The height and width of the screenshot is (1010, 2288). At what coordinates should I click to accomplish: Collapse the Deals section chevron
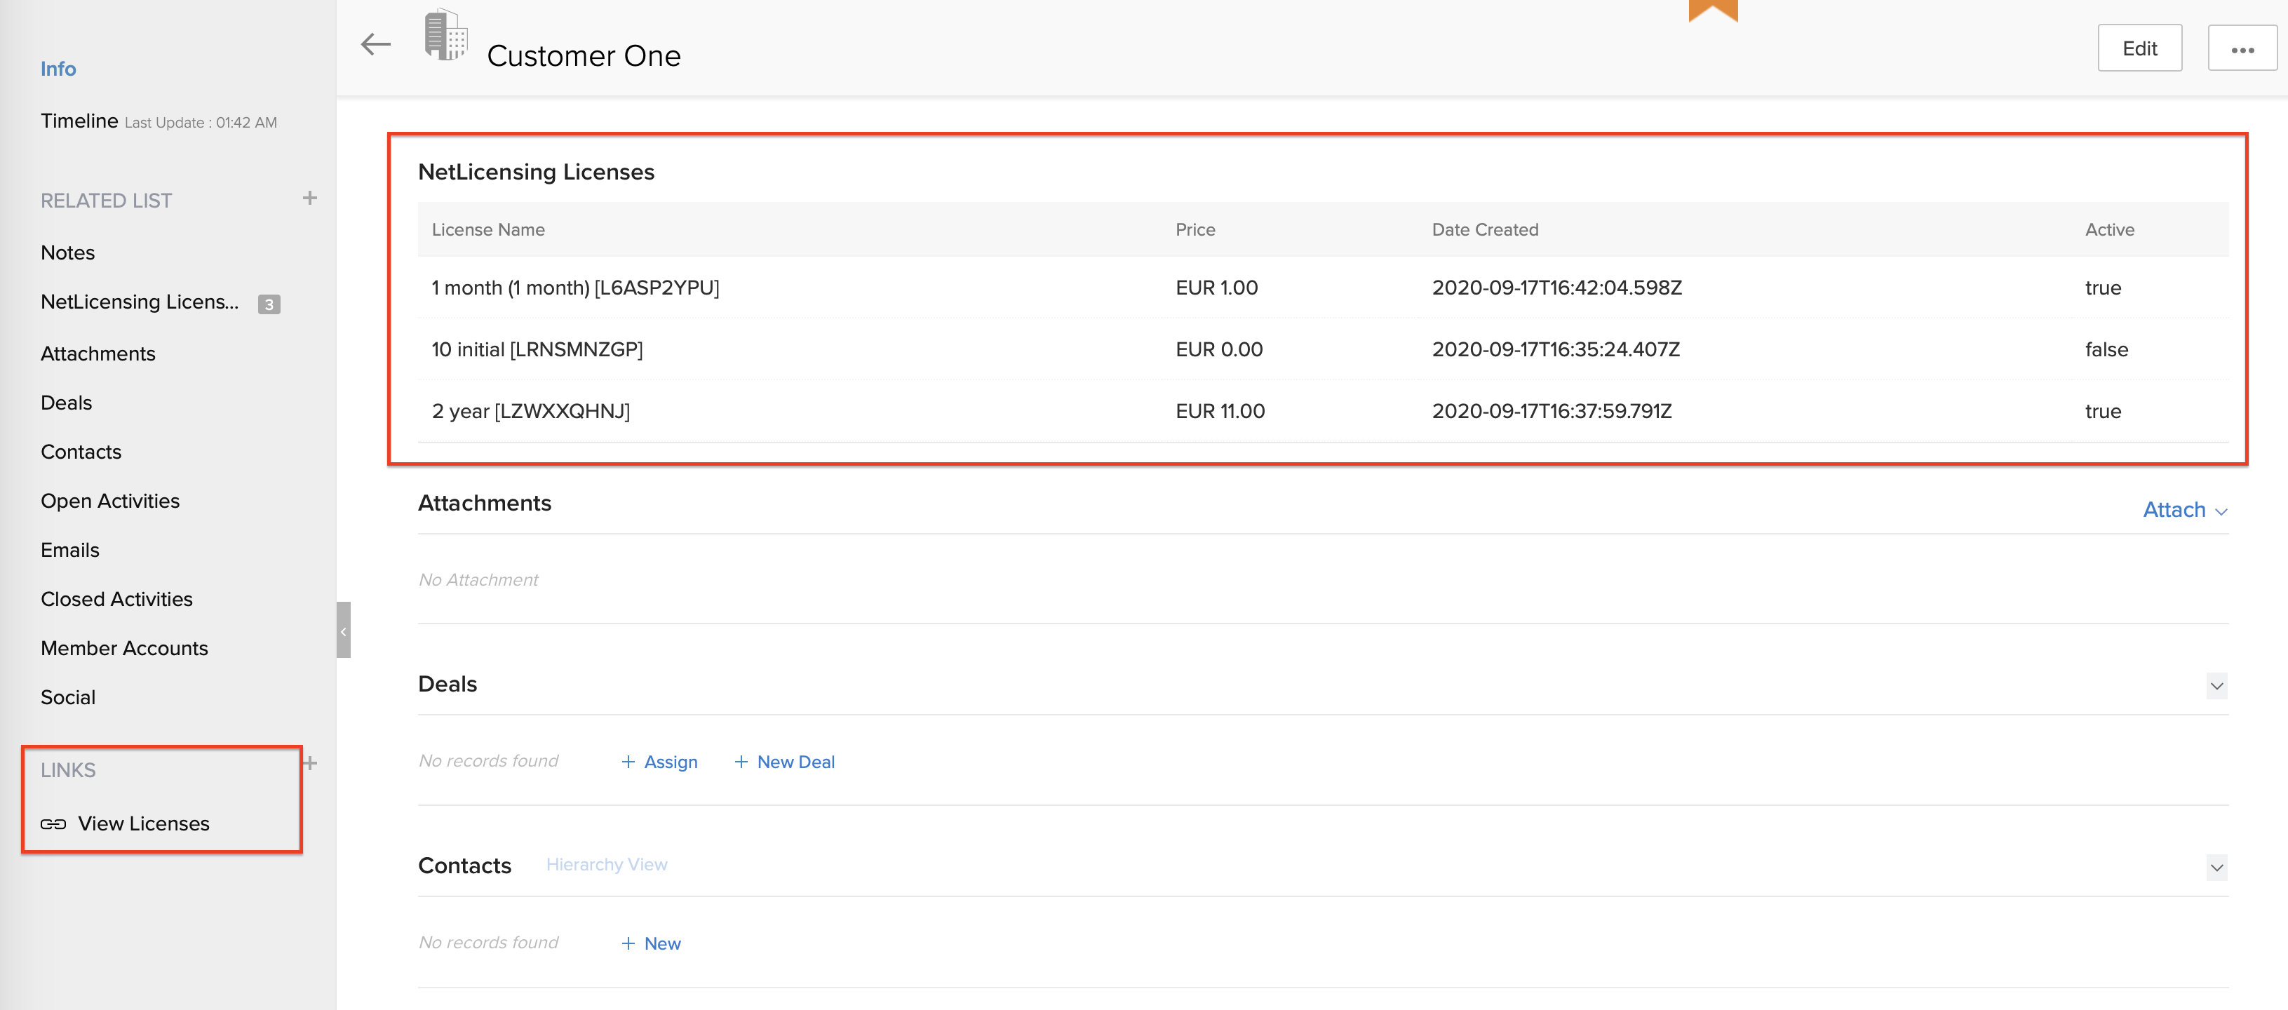(2216, 686)
